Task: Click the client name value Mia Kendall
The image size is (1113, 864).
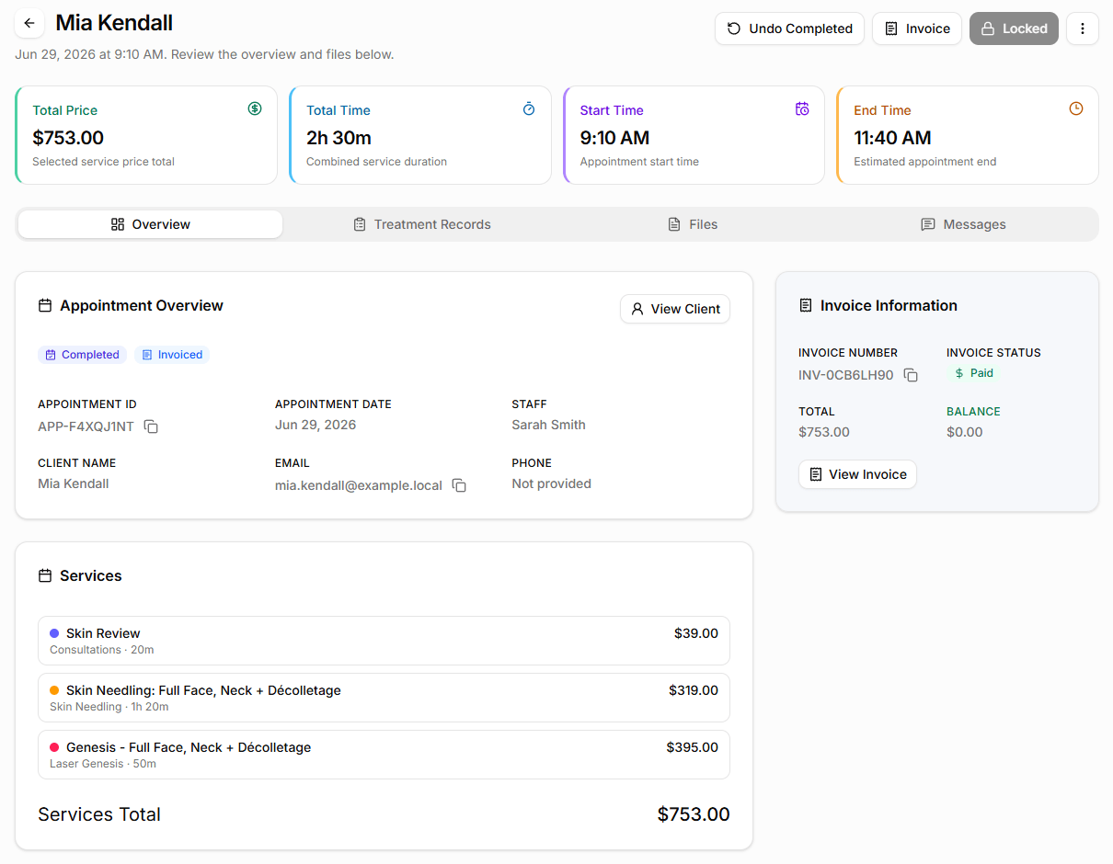Action: coord(74,483)
